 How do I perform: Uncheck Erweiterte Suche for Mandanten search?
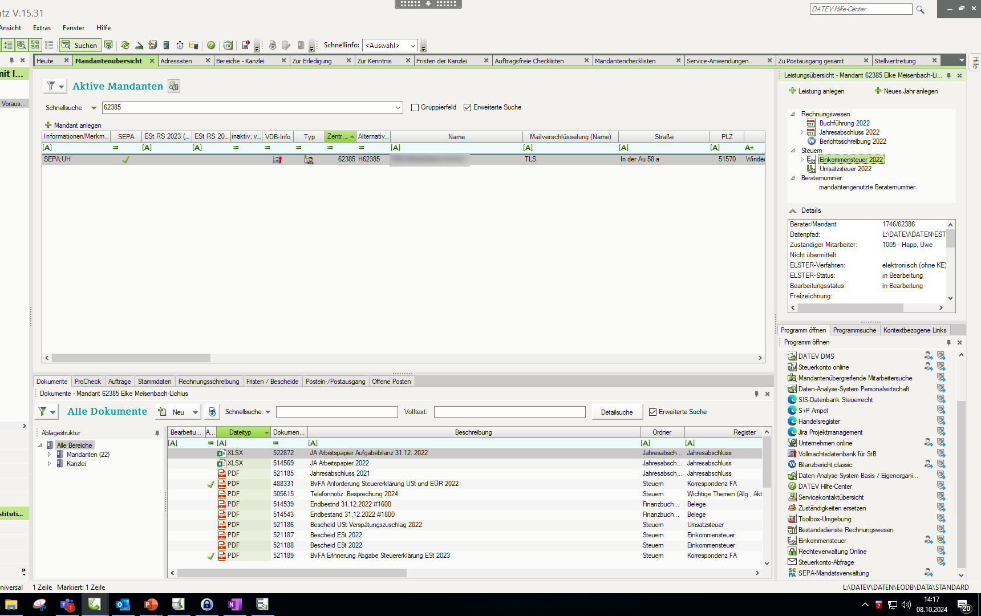[468, 107]
